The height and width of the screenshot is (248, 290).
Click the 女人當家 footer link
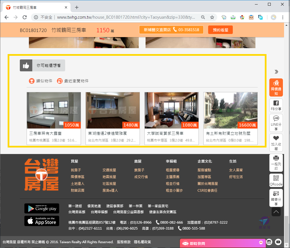(236, 170)
